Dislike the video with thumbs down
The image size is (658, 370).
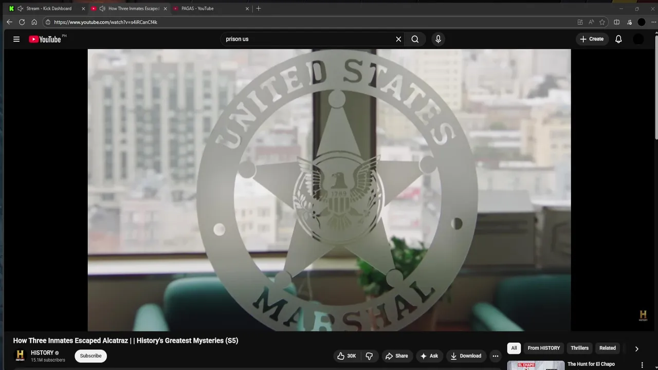[369, 356]
